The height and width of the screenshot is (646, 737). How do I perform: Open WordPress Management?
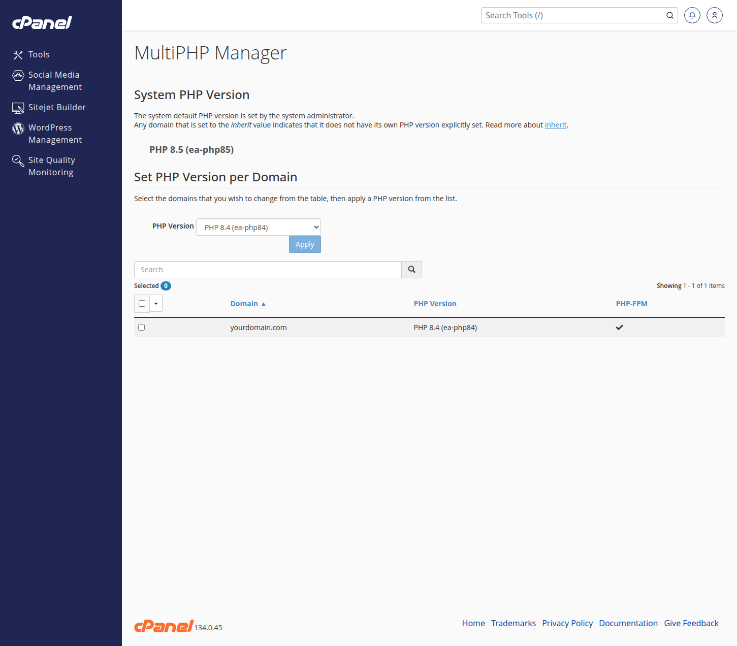(55, 134)
